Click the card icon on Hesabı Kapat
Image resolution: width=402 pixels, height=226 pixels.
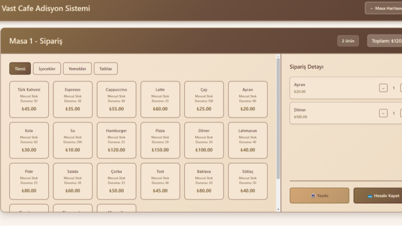pos(370,196)
